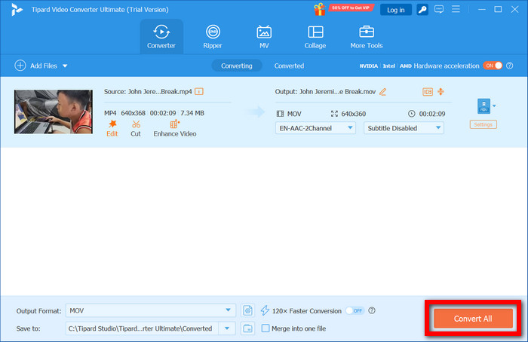The height and width of the screenshot is (342, 528).
Task: Click the video thumbnail preview
Action: [x=54, y=111]
